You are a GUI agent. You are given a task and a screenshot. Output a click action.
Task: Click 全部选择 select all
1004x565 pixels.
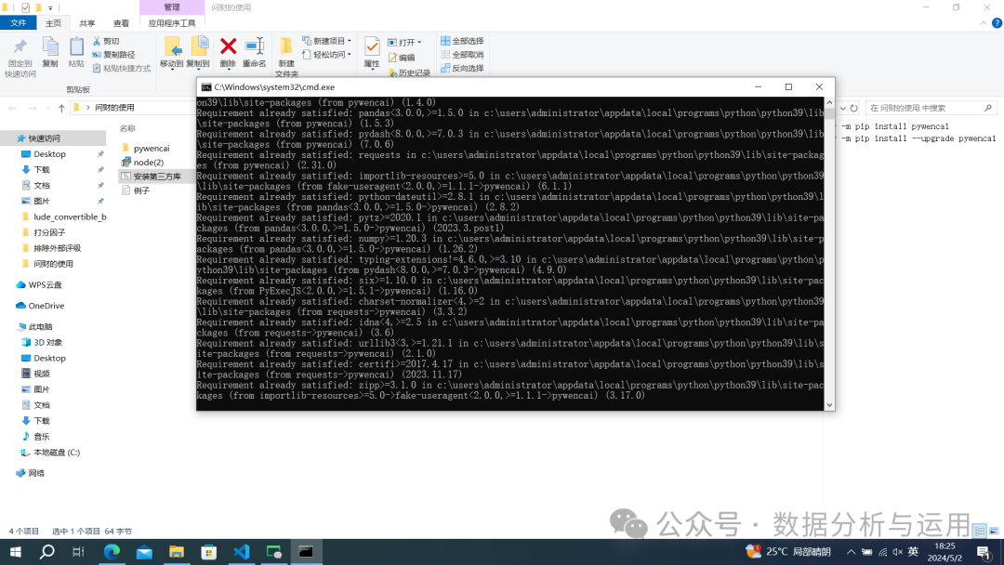tap(462, 41)
